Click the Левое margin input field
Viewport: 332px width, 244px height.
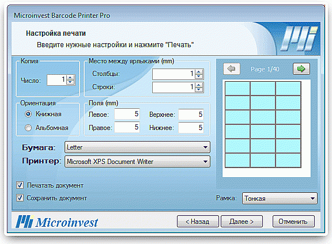[x=127, y=114]
